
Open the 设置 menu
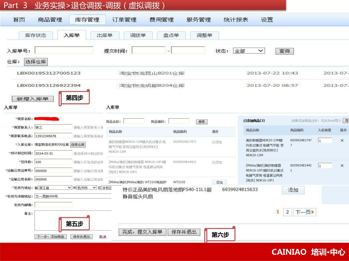coord(267,20)
